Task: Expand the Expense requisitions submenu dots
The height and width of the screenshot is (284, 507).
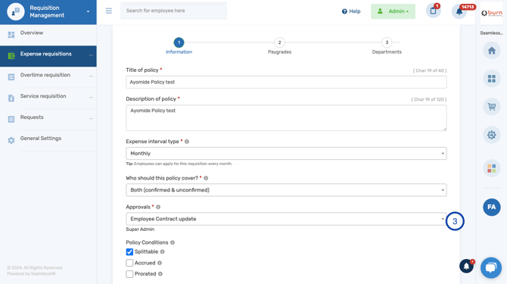Action: click(91, 55)
